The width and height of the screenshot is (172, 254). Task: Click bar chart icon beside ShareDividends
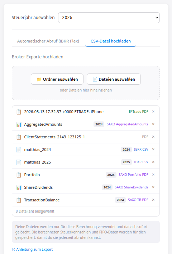[x=19, y=188]
